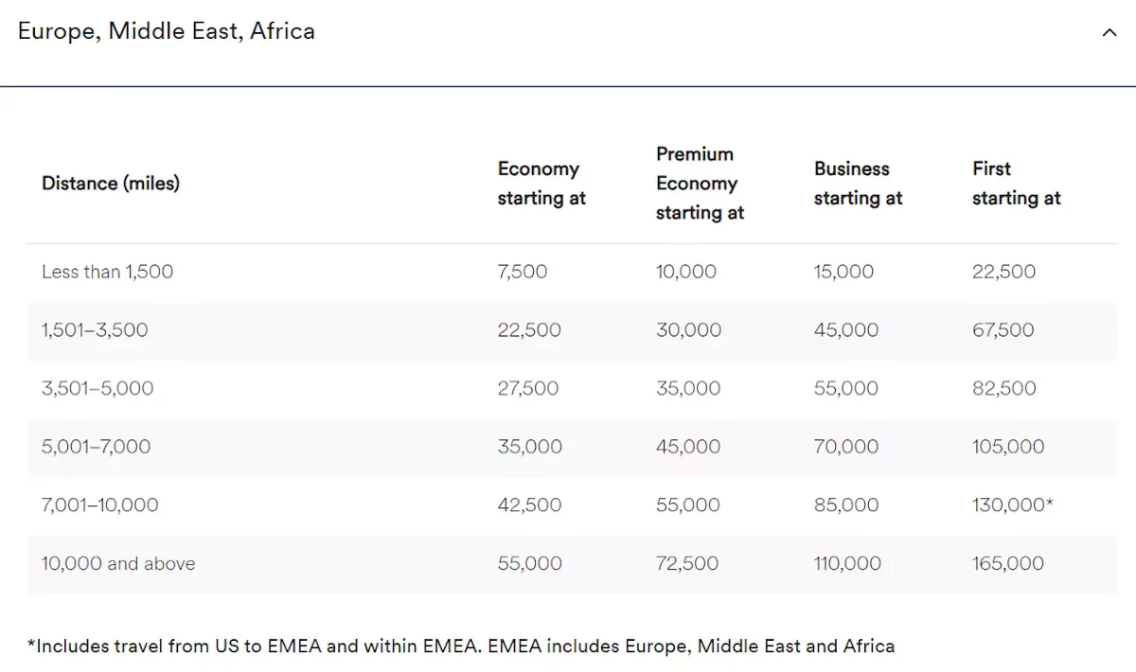Select the 3,501–5,000 distance row
This screenshot has width=1136, height=672.
point(98,389)
